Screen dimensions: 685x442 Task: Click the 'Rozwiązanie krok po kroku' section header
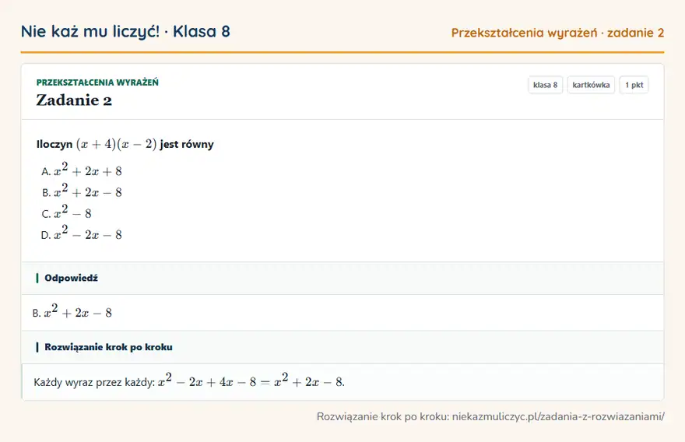pyautogui.click(x=342, y=347)
